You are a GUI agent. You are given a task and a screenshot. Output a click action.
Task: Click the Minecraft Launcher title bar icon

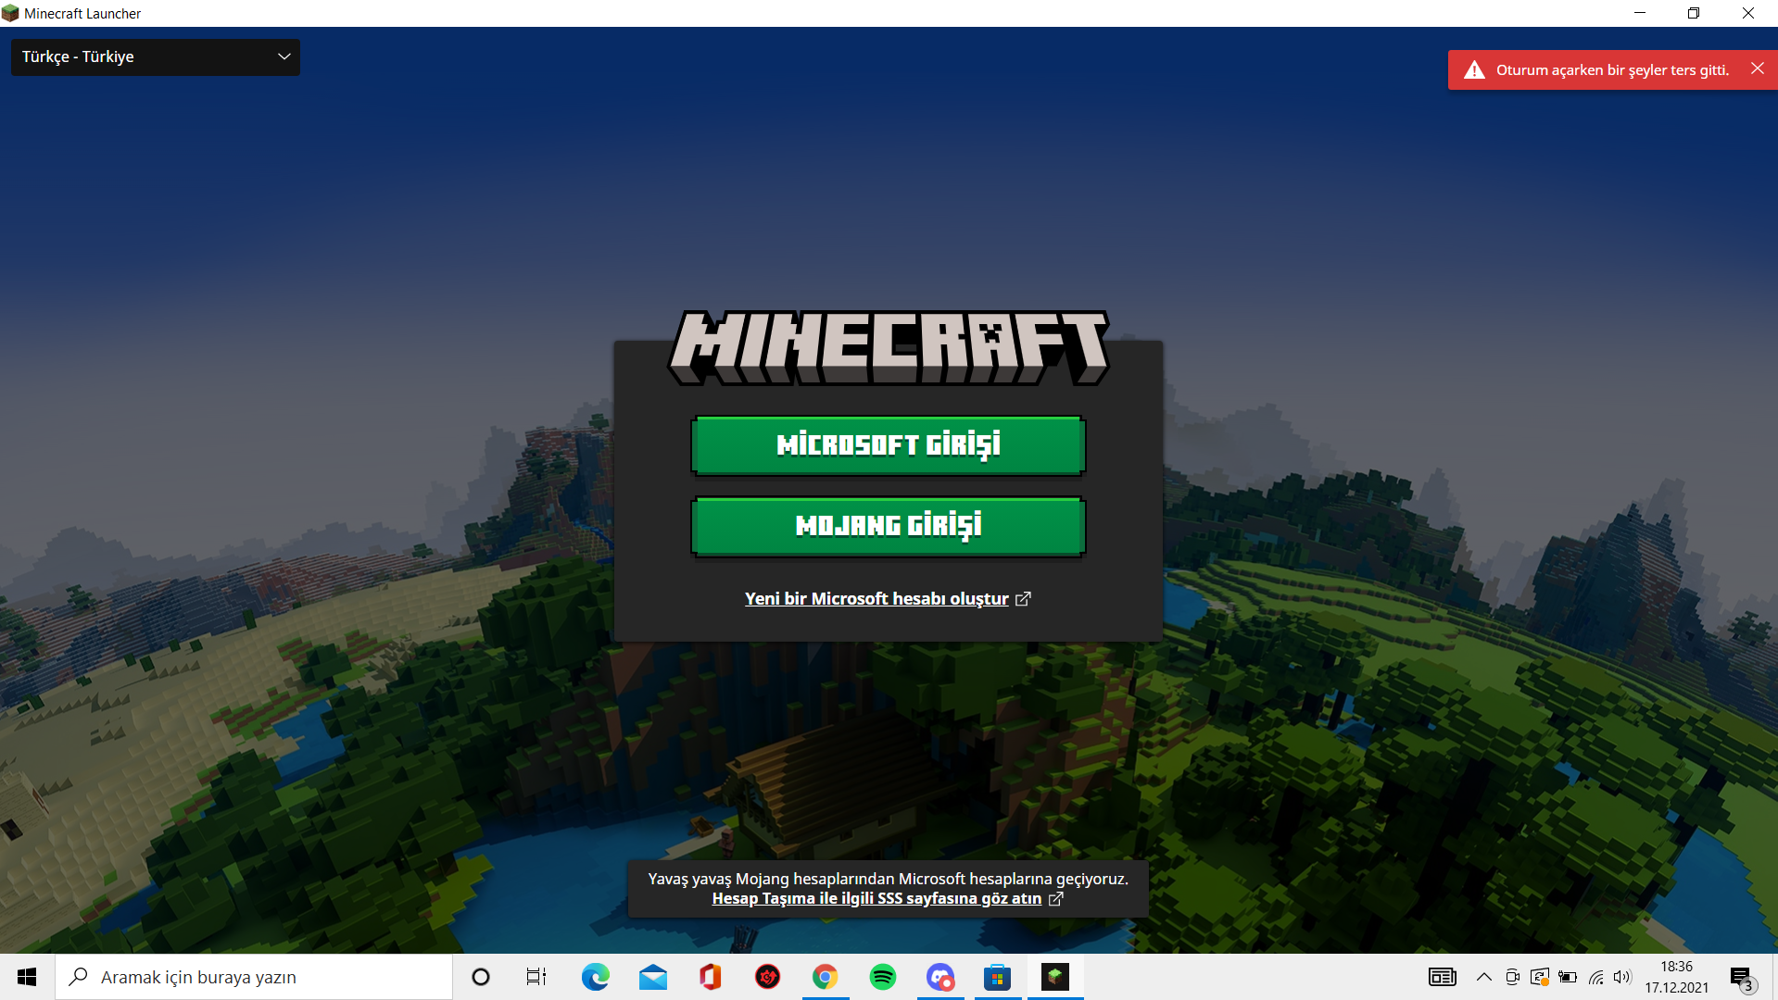10,13
